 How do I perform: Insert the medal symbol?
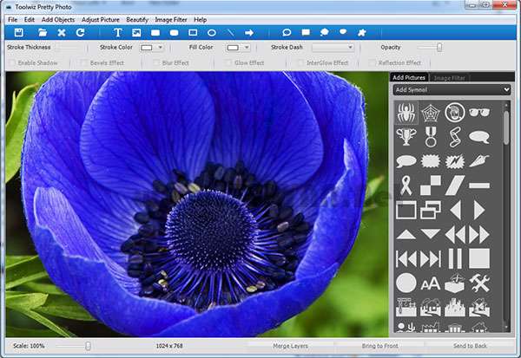[x=431, y=137]
